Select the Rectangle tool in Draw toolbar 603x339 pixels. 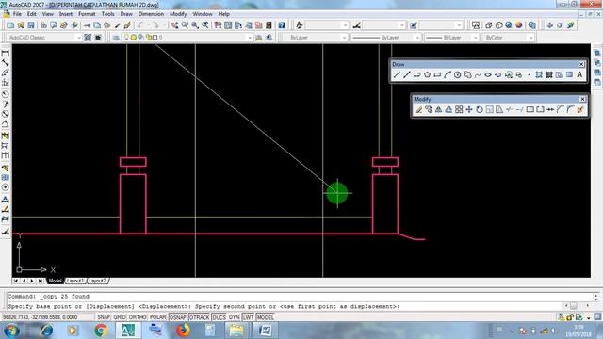tap(437, 75)
